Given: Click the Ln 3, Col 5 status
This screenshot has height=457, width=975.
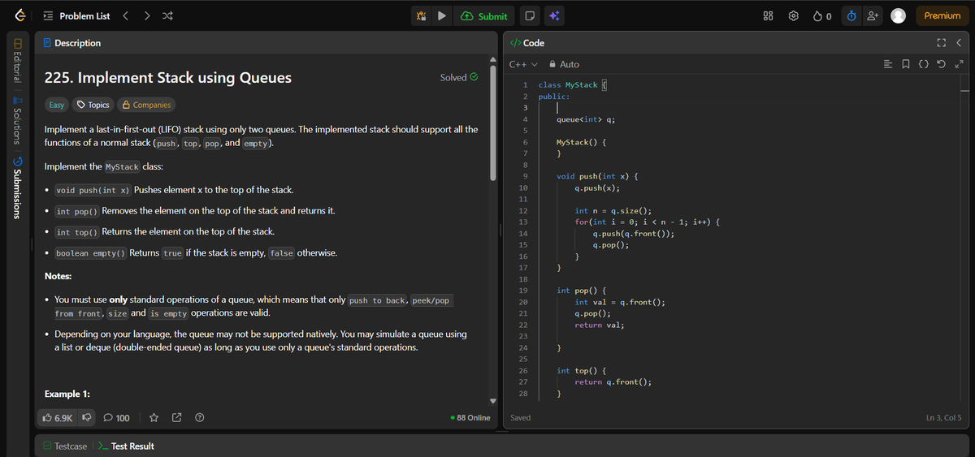Looking at the screenshot, I should point(943,418).
